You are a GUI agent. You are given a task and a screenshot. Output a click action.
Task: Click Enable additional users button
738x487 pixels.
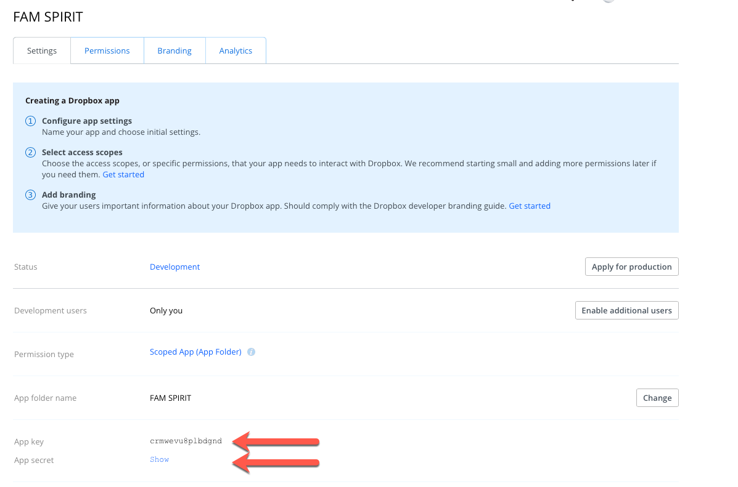point(626,310)
